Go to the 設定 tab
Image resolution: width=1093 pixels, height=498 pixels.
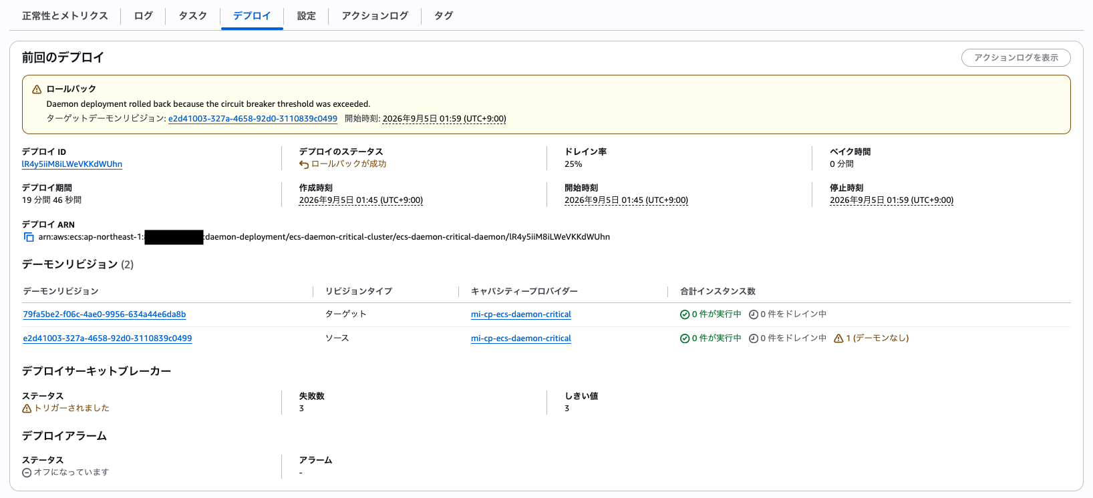(306, 15)
